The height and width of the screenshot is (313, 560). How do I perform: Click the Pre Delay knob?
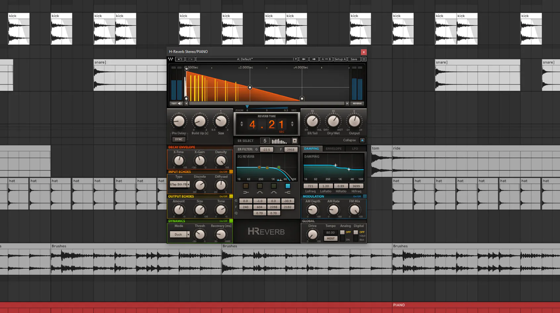click(x=179, y=122)
